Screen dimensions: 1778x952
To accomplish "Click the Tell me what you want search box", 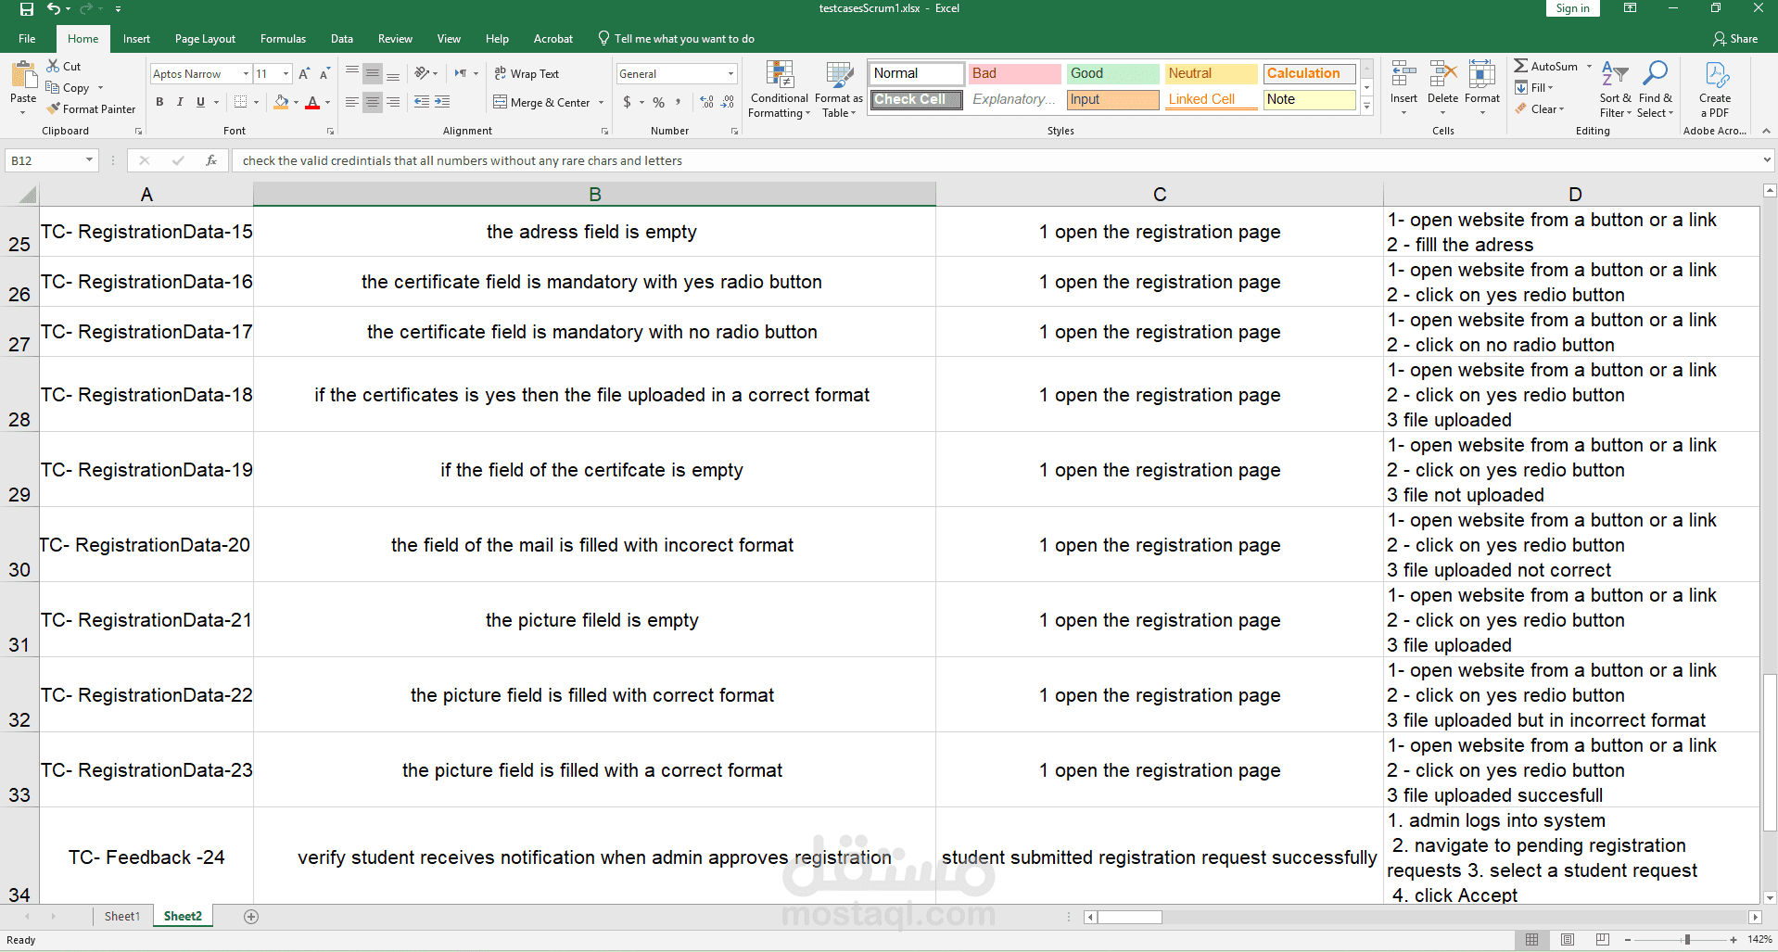I will point(677,39).
